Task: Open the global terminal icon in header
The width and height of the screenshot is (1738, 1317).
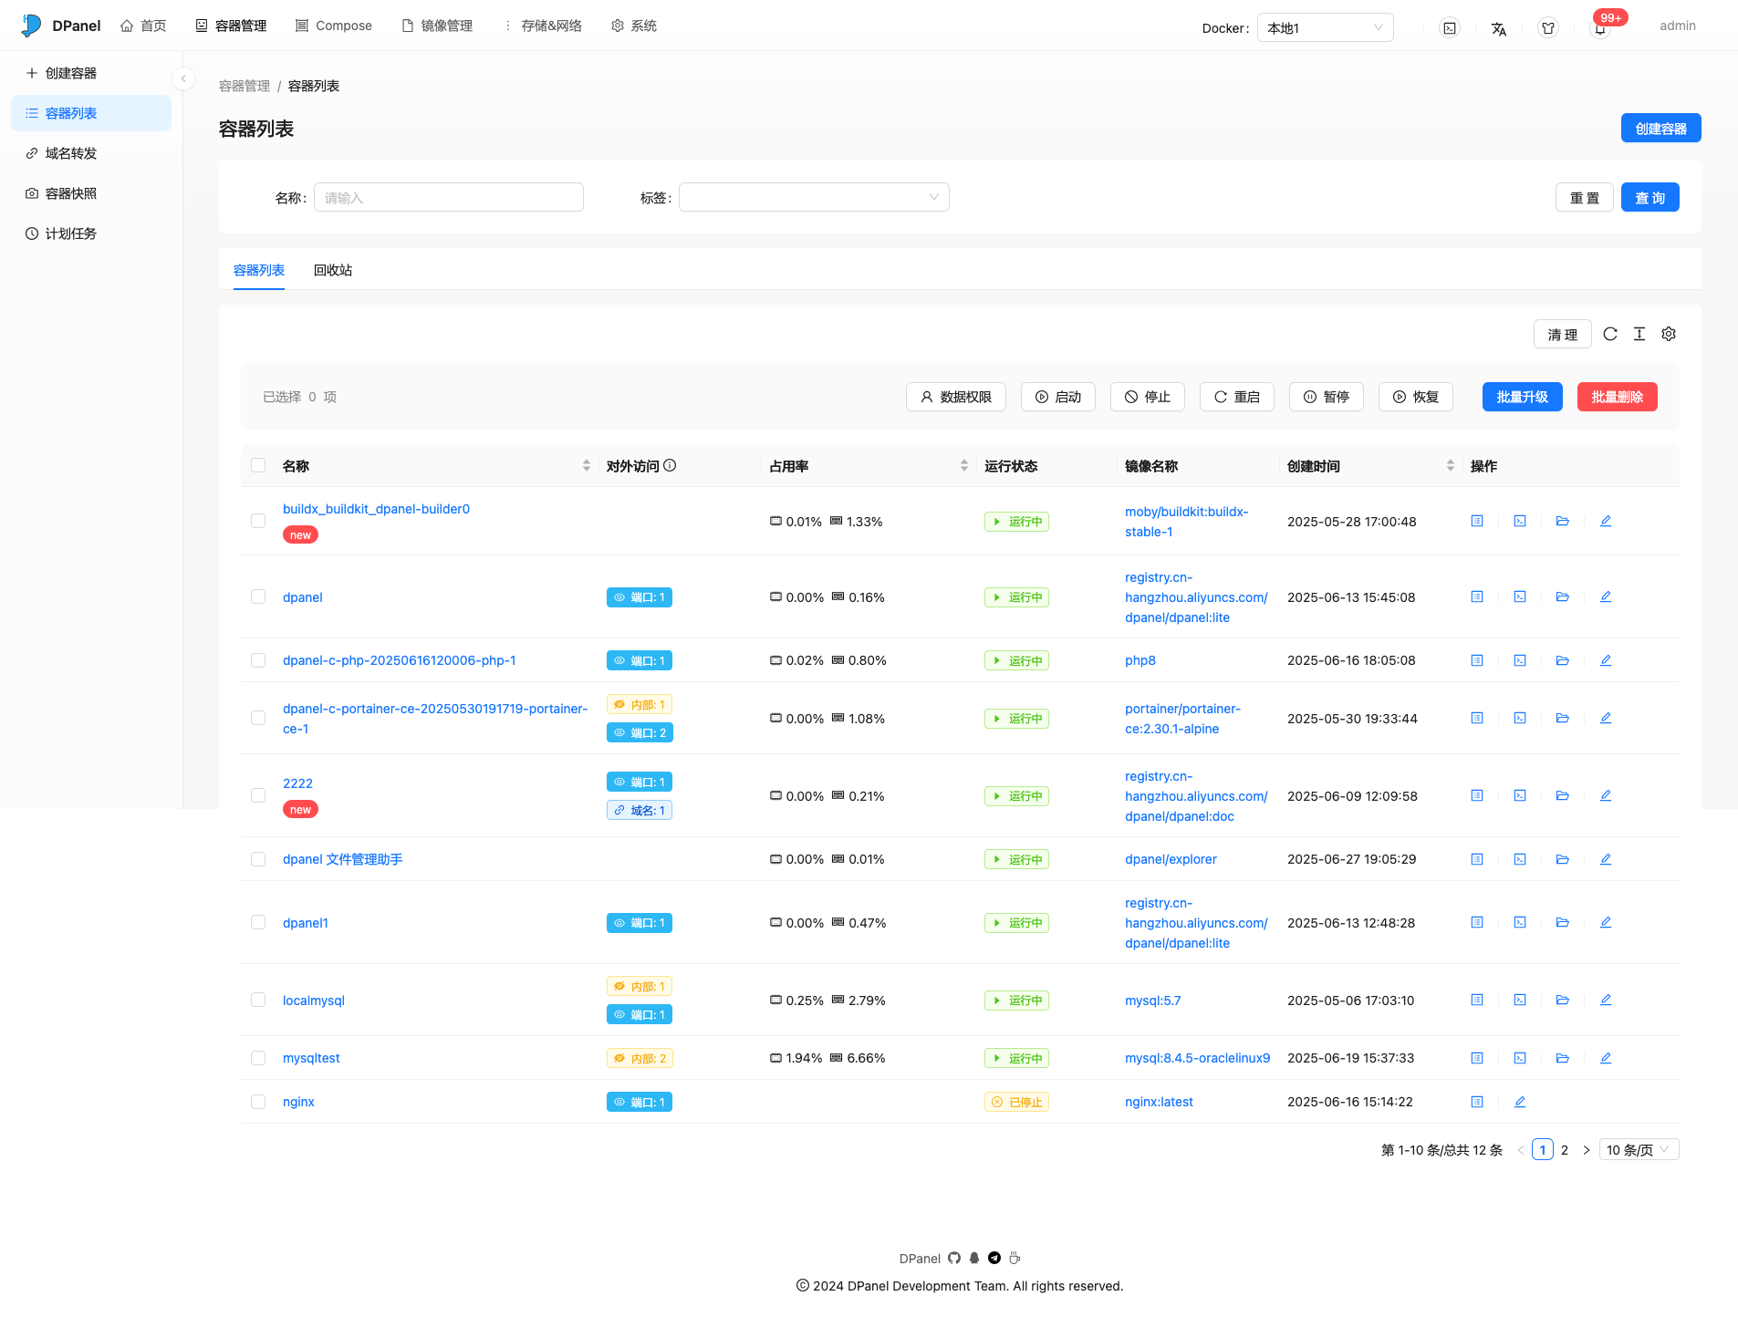Action: 1450,28
